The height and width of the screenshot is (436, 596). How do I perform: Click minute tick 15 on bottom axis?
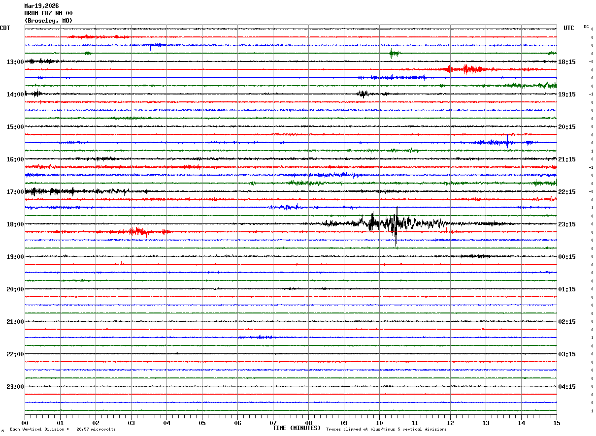pyautogui.click(x=556, y=423)
